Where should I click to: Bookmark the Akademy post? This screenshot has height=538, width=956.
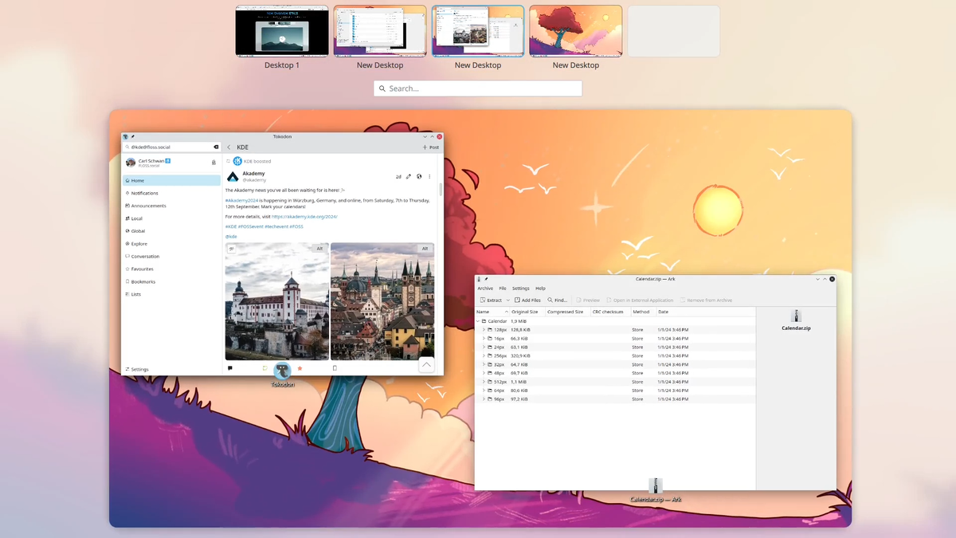pos(335,368)
